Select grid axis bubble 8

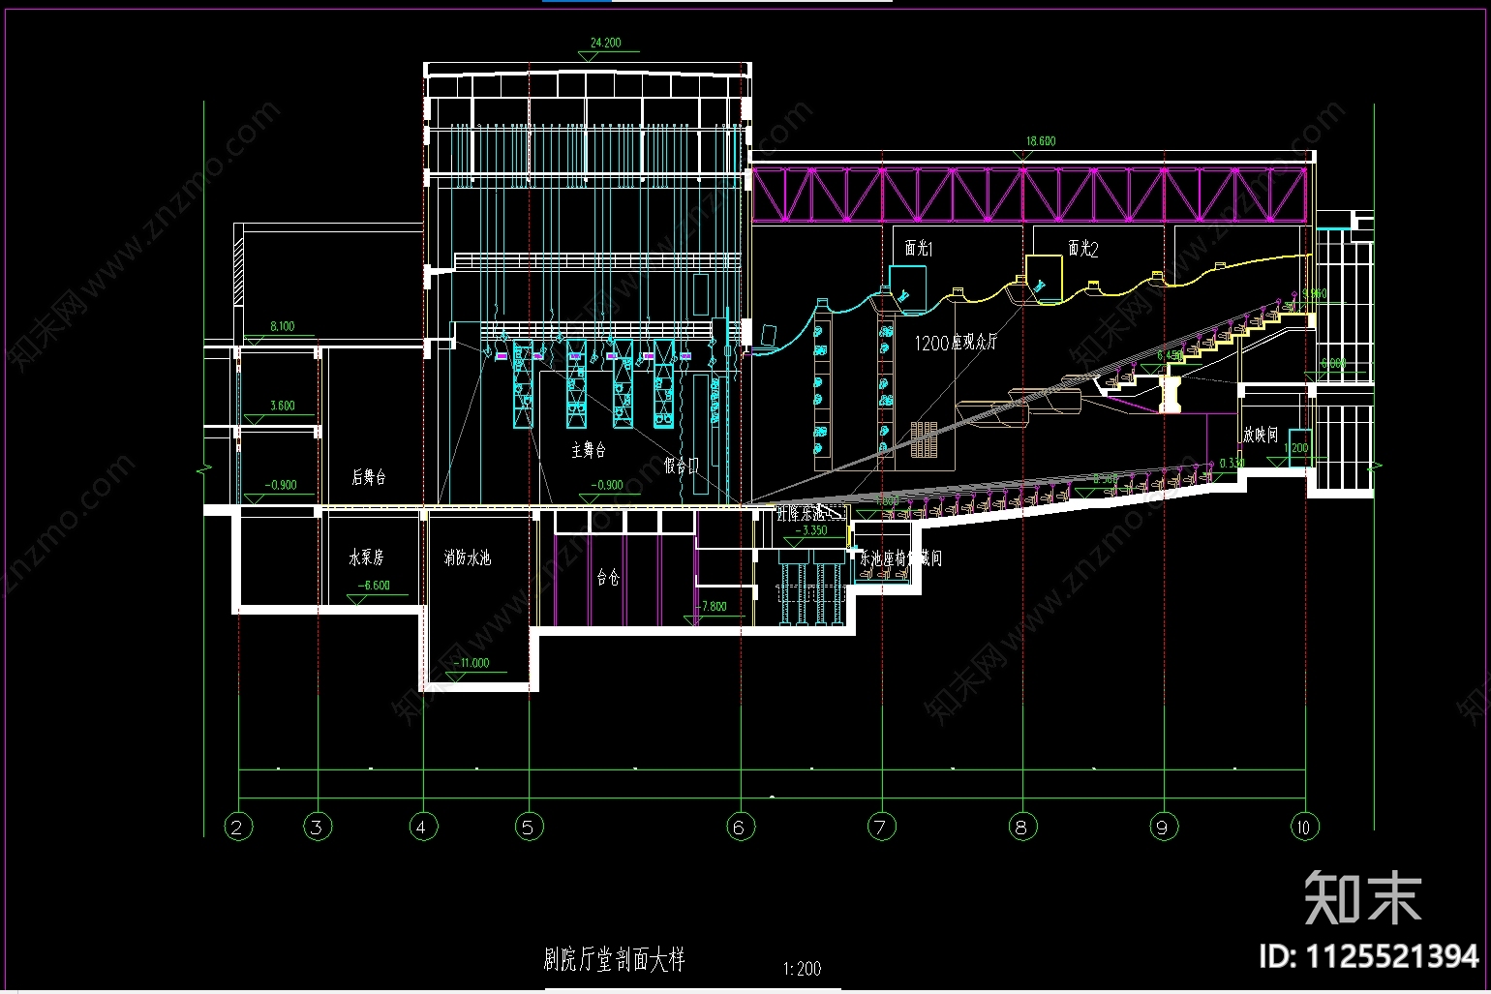tap(1021, 827)
